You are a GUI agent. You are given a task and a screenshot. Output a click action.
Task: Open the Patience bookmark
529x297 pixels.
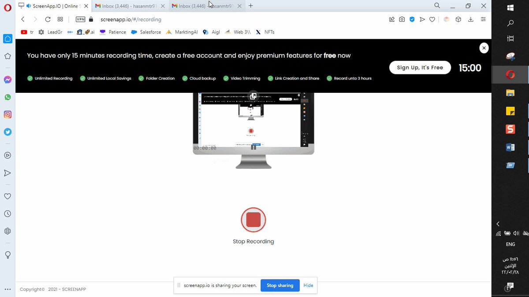pyautogui.click(x=113, y=32)
